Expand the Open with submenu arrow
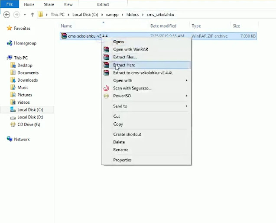Screen dimensions: 276x223 [186, 80]
